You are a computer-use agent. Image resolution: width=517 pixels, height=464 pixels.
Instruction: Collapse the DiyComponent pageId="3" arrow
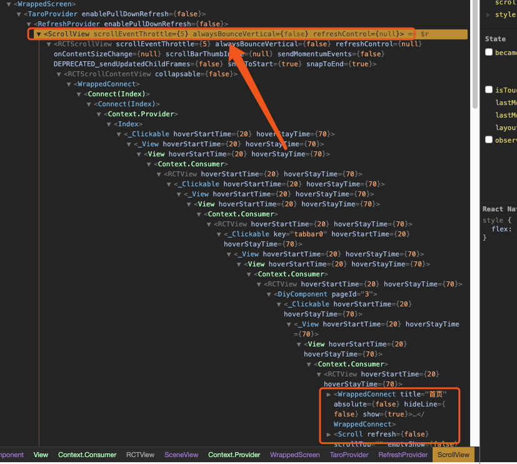tap(269, 294)
